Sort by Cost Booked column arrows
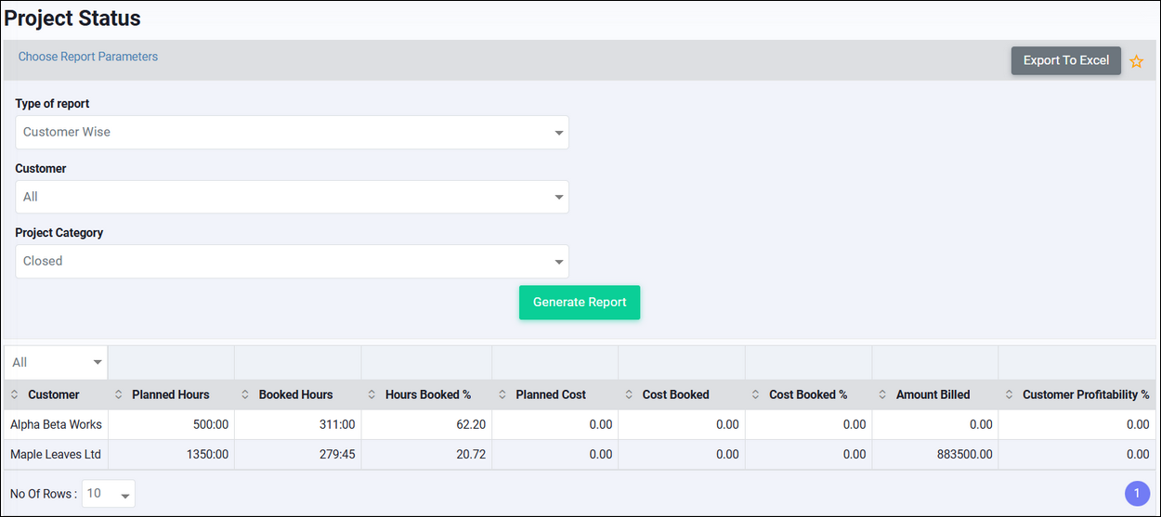This screenshot has width=1161, height=517. 629,394
